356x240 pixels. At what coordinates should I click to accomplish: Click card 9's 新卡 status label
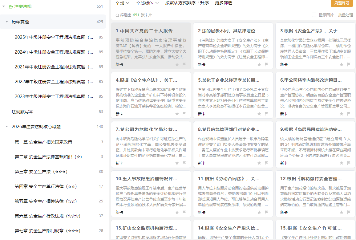pos(284,163)
